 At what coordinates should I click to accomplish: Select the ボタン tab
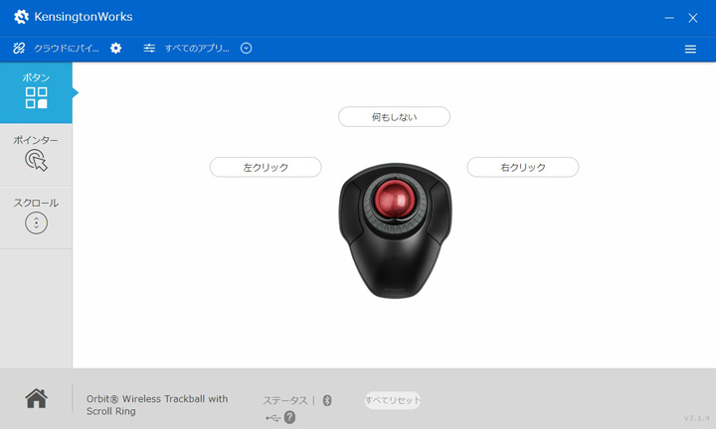point(36,92)
